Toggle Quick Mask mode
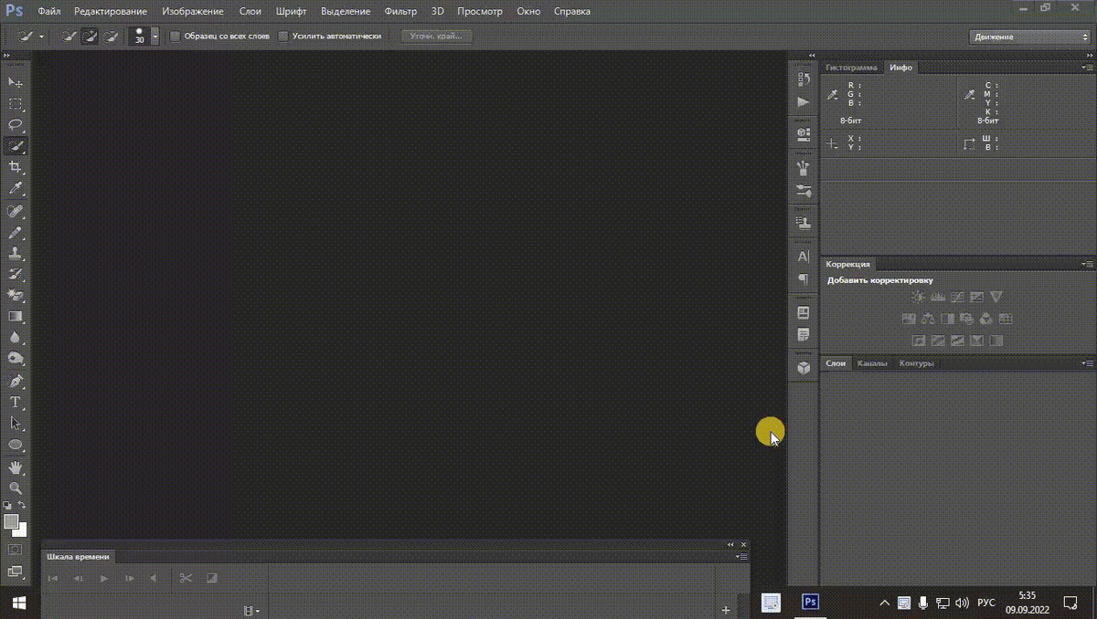 click(16, 550)
